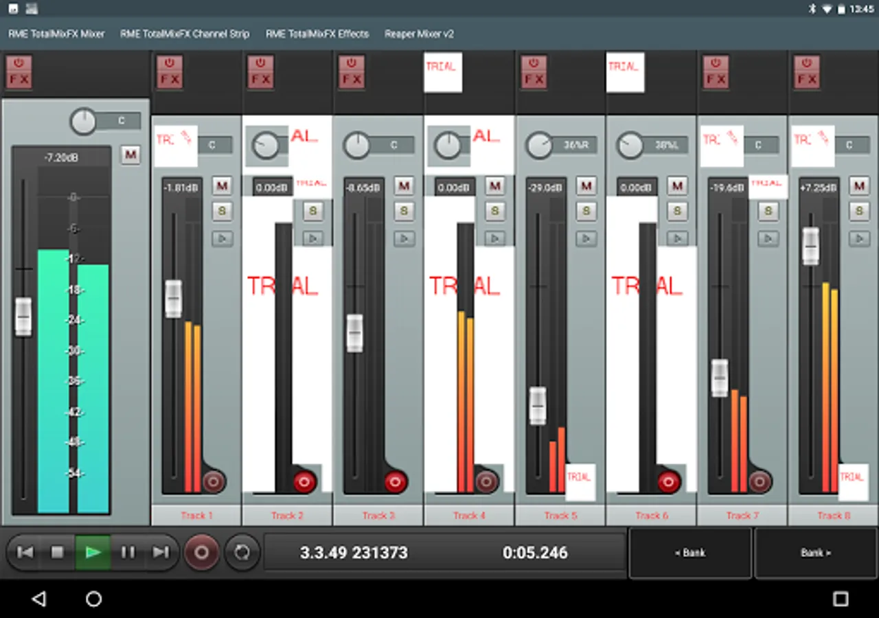Toggle input monitoring on Track 5
Viewport: 879px width, 618px height.
tap(586, 238)
